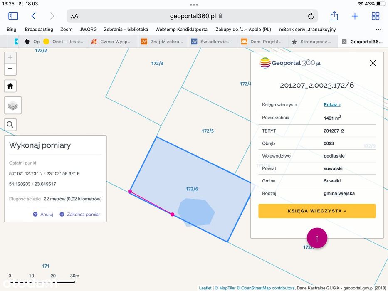Open the map search magnifier tool
Viewport: 388px width, 291px height.
[x=10, y=124]
